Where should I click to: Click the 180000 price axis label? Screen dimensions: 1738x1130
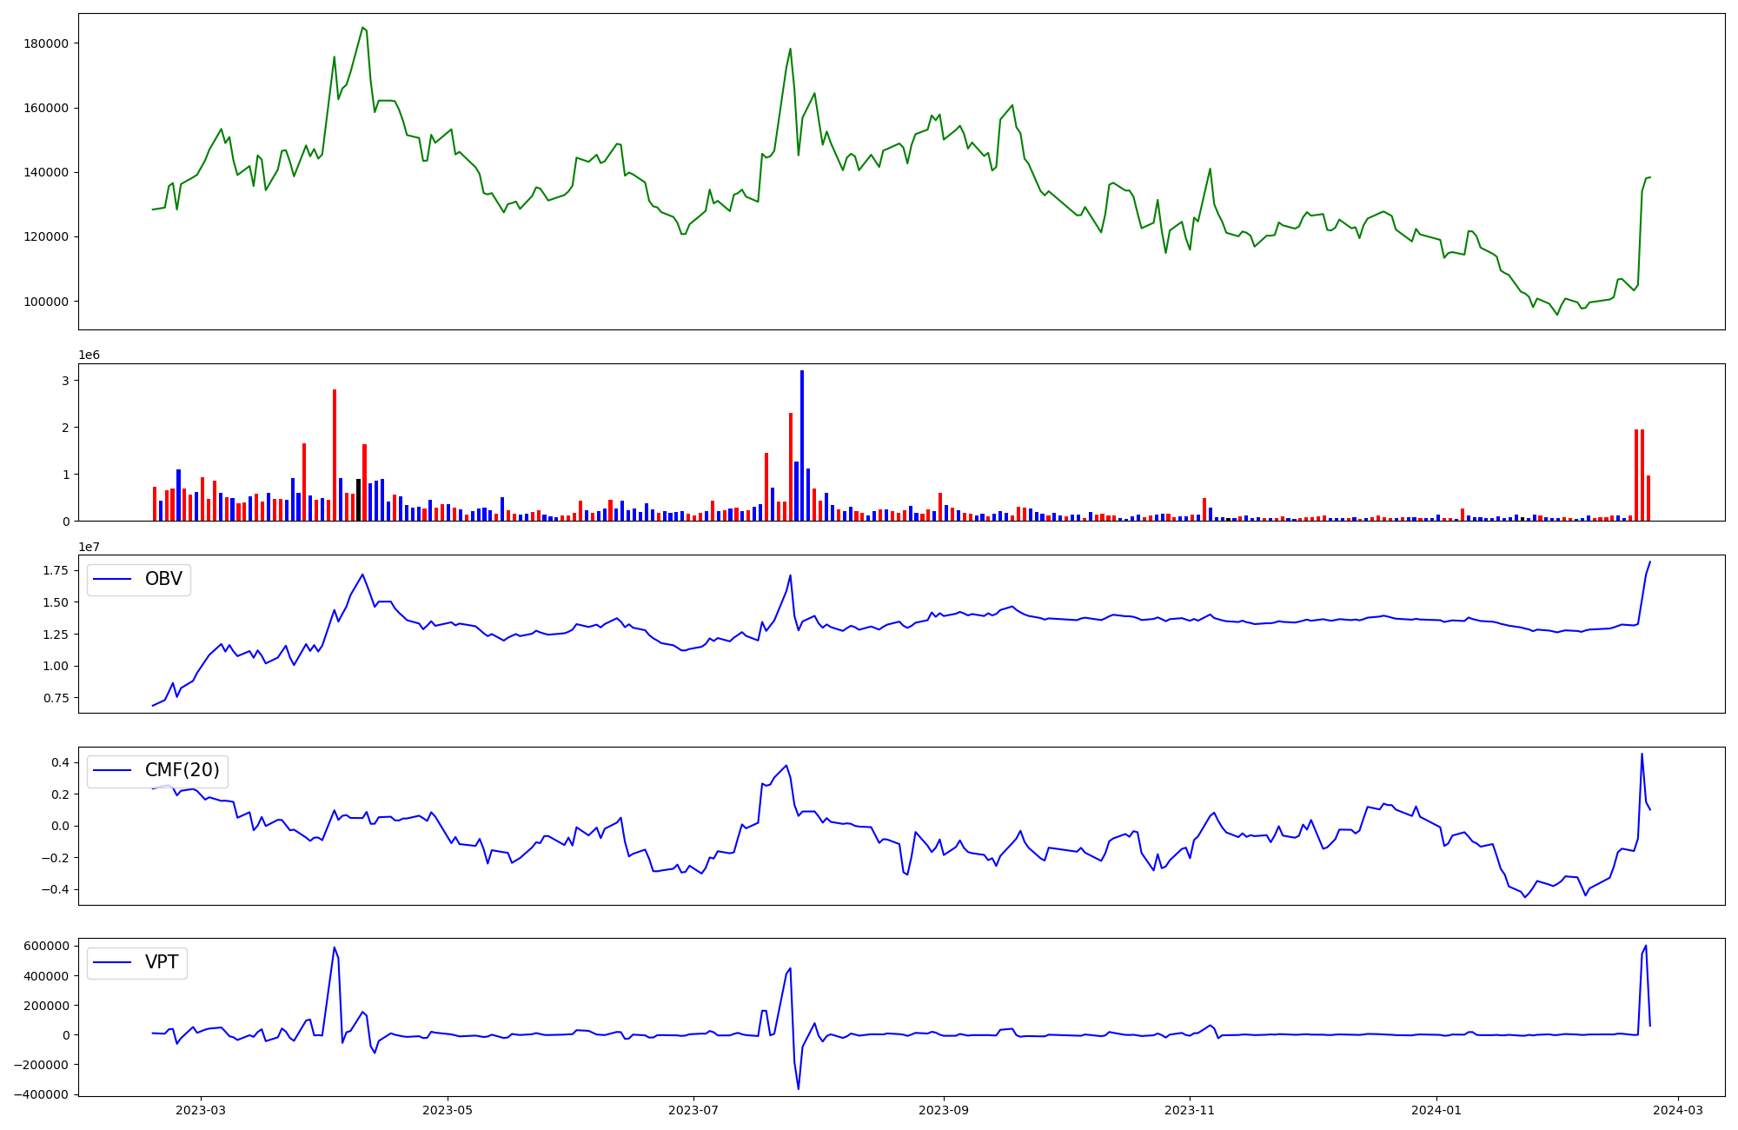(x=46, y=43)
